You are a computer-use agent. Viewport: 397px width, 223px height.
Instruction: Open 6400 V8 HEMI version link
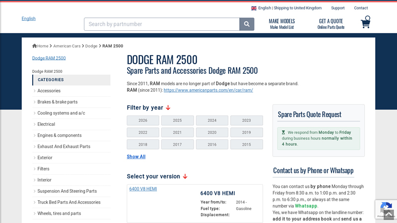(143, 189)
